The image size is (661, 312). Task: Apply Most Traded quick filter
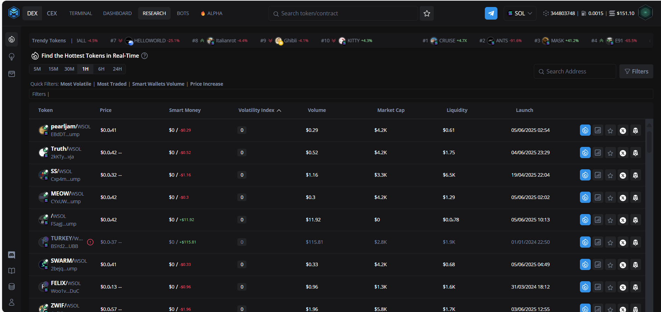pos(112,84)
